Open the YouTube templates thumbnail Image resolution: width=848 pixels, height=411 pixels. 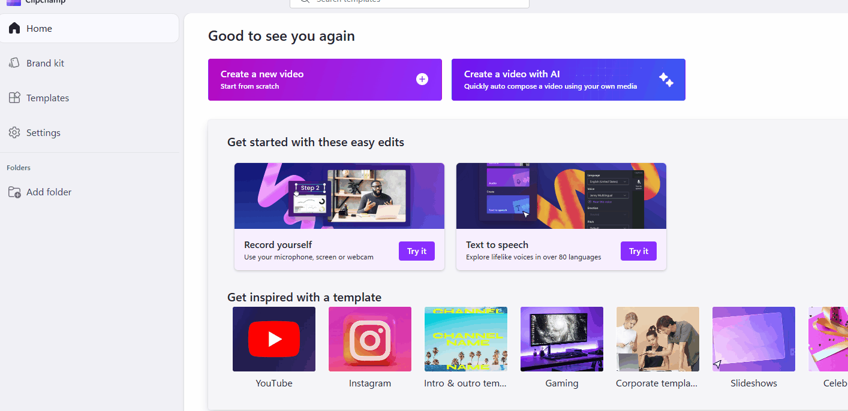(x=273, y=339)
